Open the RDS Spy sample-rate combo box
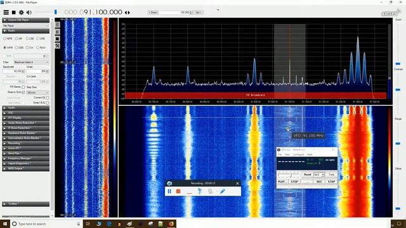 point(319,175)
